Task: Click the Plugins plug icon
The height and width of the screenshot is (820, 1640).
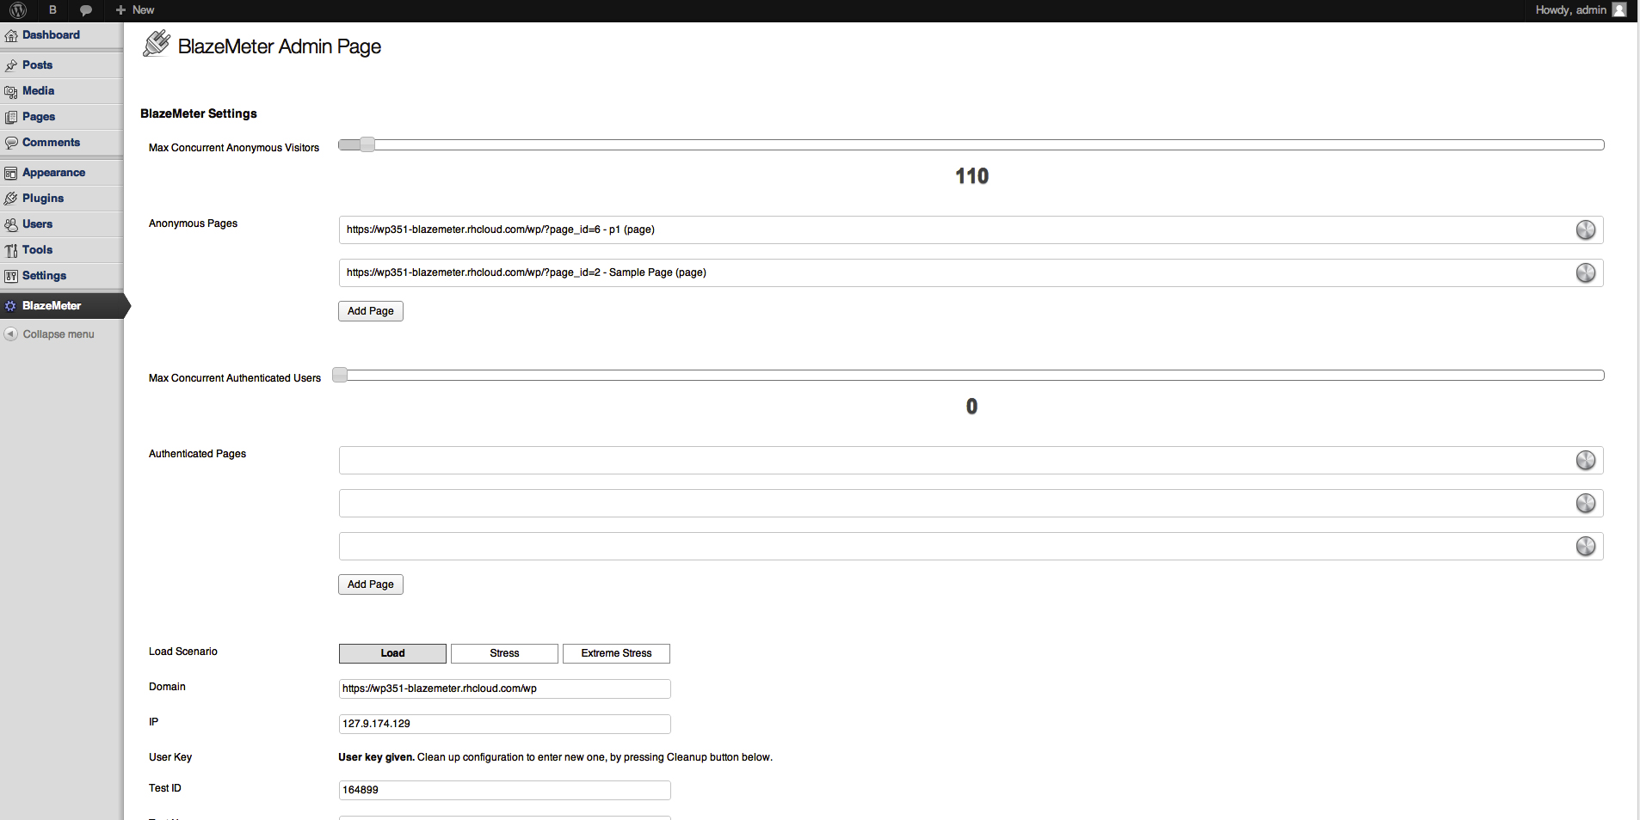Action: [11, 199]
